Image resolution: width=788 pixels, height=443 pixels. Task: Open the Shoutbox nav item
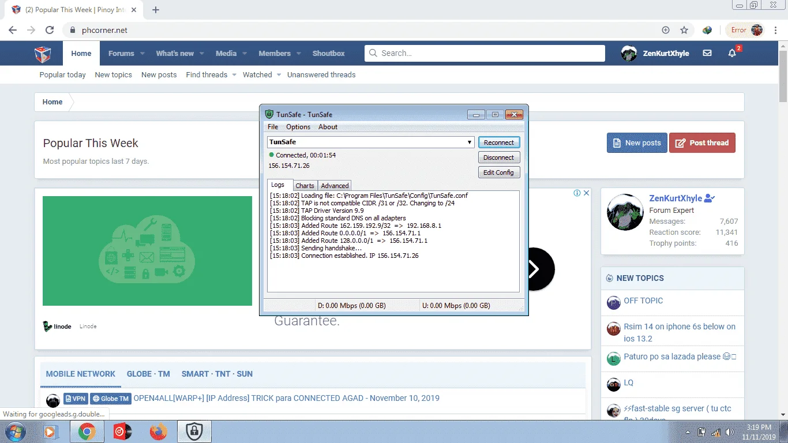pyautogui.click(x=329, y=54)
